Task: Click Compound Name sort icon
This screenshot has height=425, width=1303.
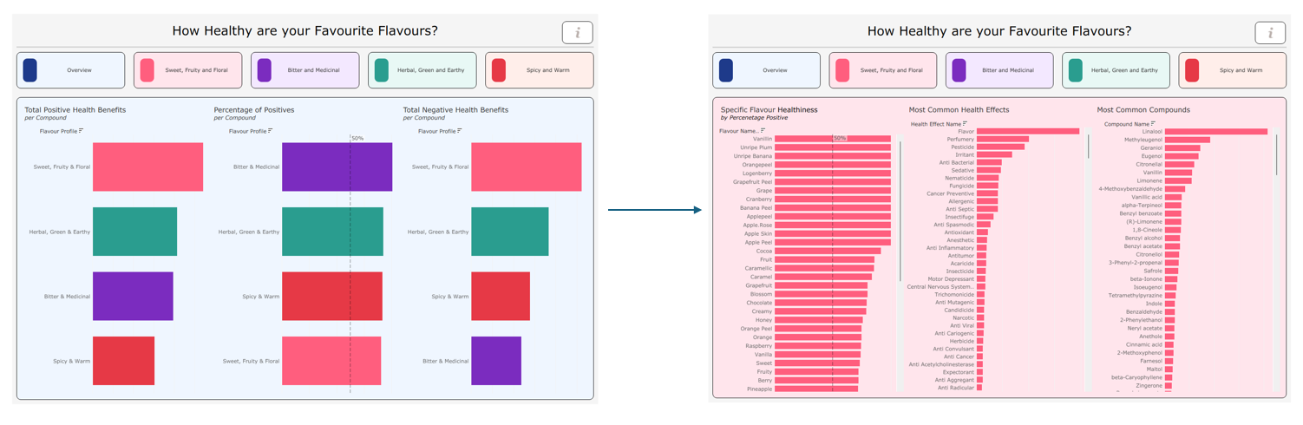Action: coord(1154,124)
